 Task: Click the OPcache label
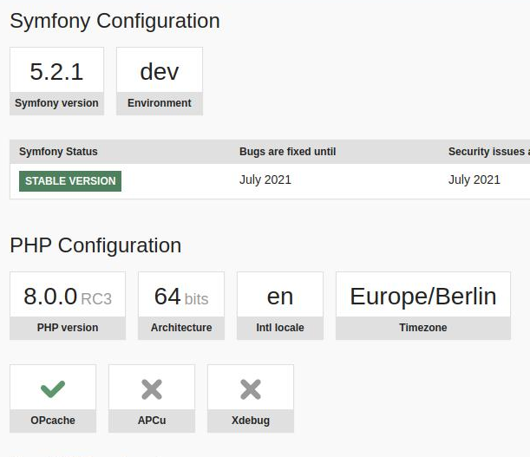tap(53, 421)
